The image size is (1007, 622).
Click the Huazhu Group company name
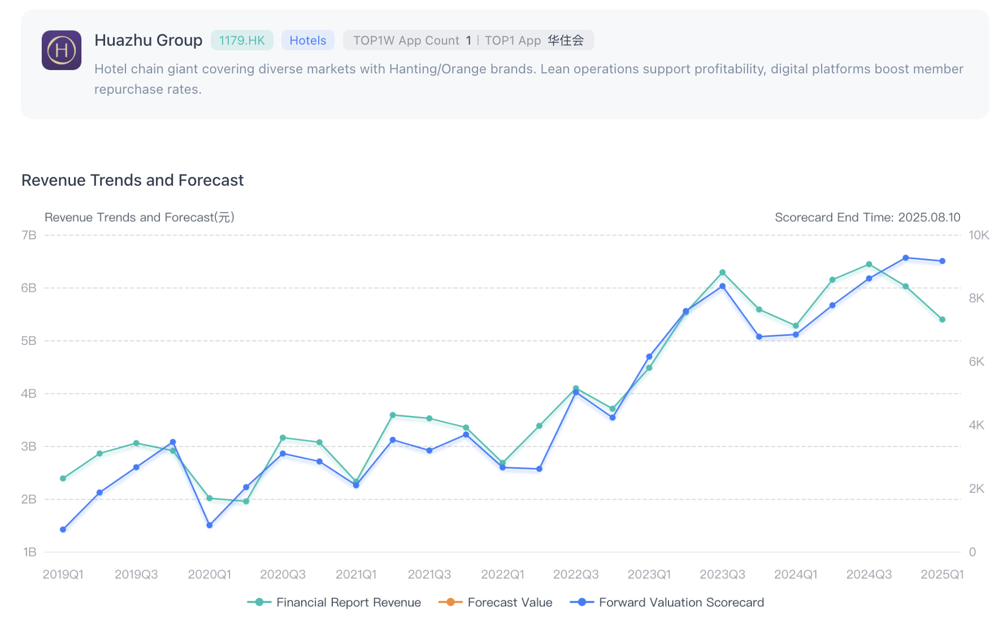(149, 40)
